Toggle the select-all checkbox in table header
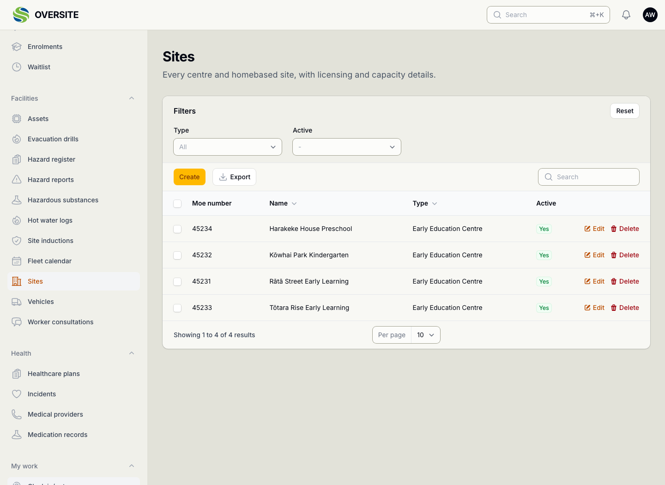The width and height of the screenshot is (665, 485). point(177,204)
